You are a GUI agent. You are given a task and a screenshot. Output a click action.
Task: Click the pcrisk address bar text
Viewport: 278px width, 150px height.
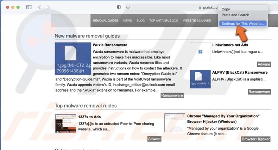click(210, 7)
